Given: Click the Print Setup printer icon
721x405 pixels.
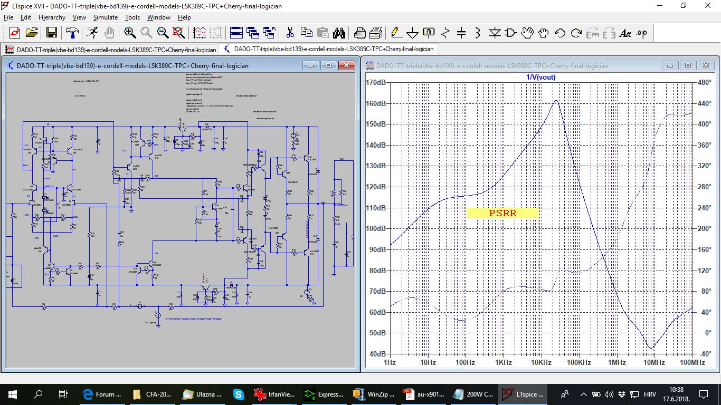Looking at the screenshot, I should pos(359,33).
